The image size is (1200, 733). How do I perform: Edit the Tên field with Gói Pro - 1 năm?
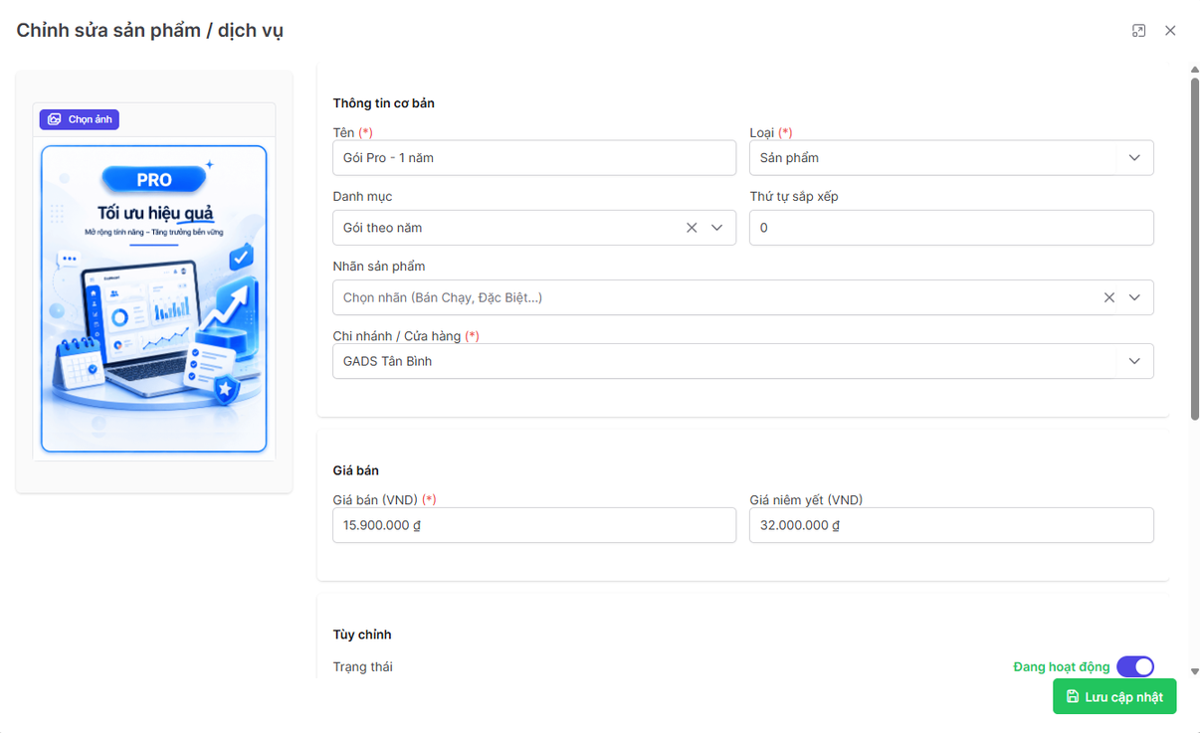tap(534, 157)
